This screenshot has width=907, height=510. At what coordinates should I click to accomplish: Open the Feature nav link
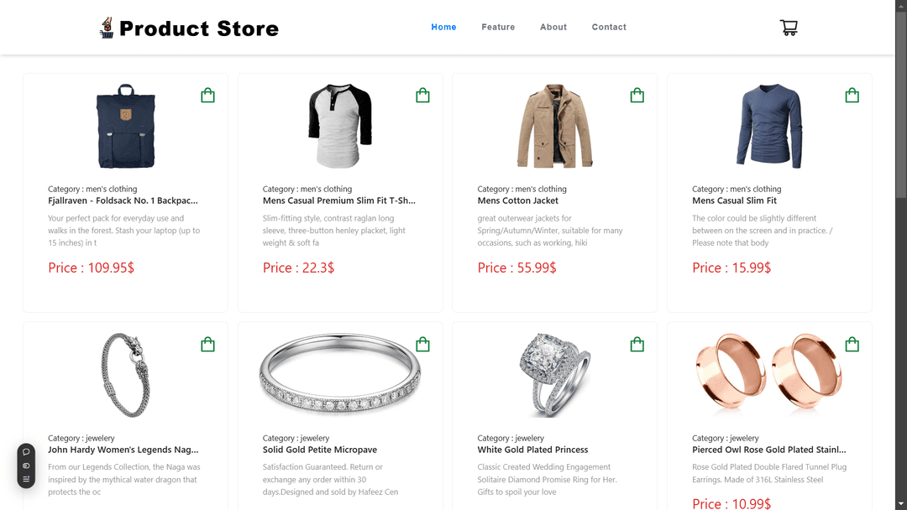tap(498, 27)
